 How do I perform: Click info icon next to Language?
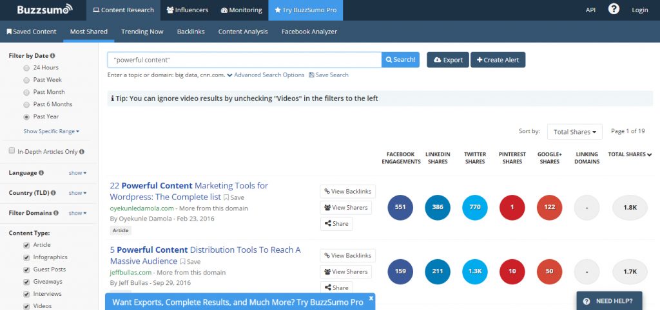(x=41, y=172)
